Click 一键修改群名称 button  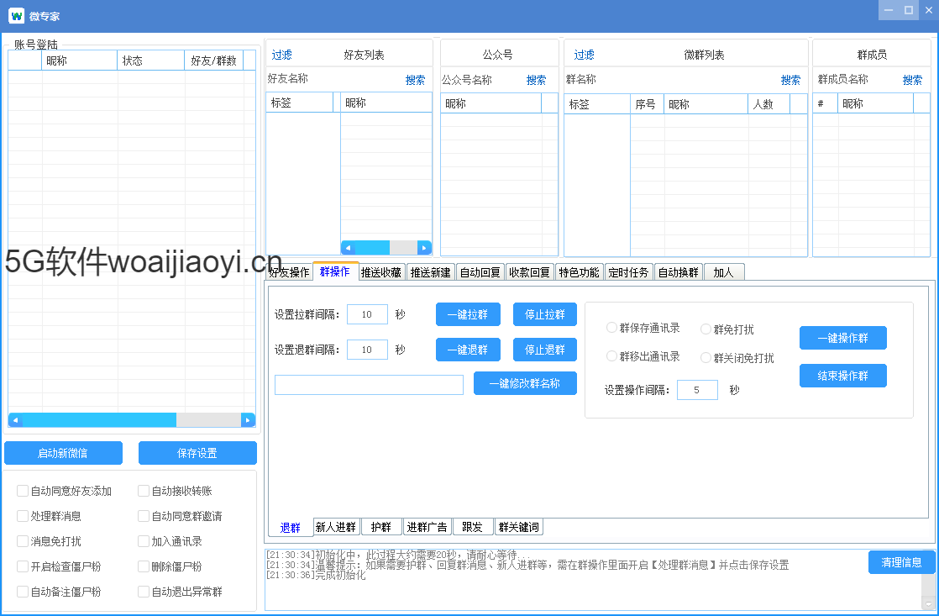[525, 383]
